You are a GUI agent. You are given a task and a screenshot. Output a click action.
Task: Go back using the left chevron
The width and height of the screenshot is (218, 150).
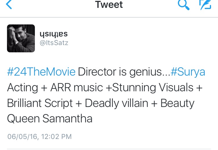[x=9, y=4]
